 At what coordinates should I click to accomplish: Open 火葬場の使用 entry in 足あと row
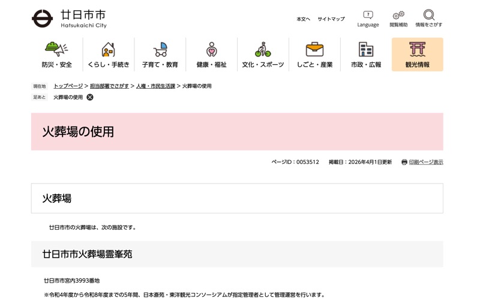click(x=68, y=97)
